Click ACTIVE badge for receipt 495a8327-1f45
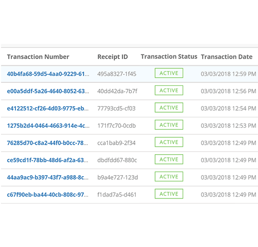 pos(169,73)
